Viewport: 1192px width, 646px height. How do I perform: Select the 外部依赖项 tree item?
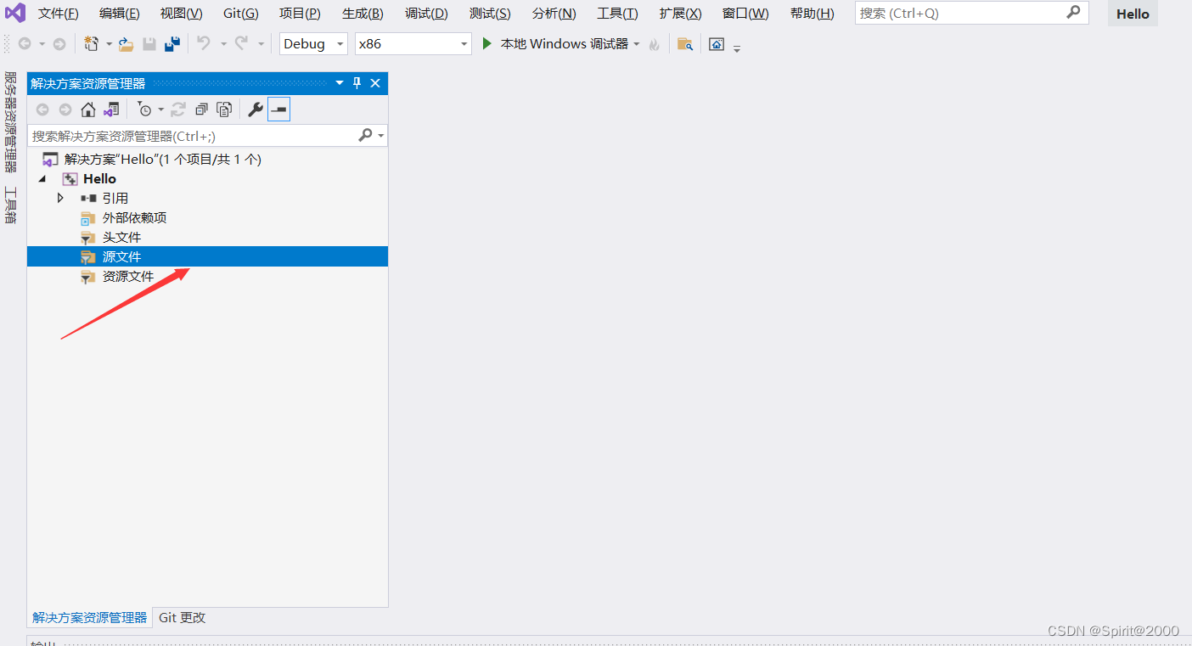click(134, 217)
